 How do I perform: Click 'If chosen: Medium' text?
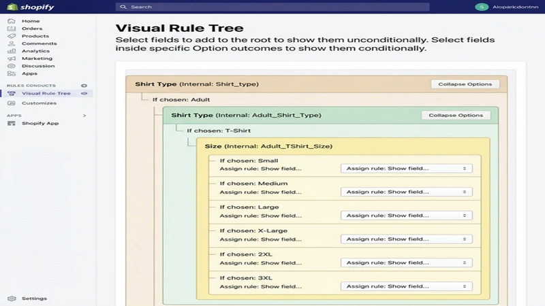[253, 184]
